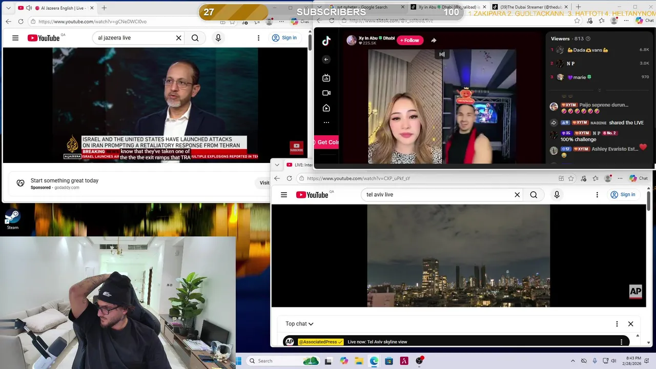Click search magnifier beside 'tel aviv live'

[534, 195]
